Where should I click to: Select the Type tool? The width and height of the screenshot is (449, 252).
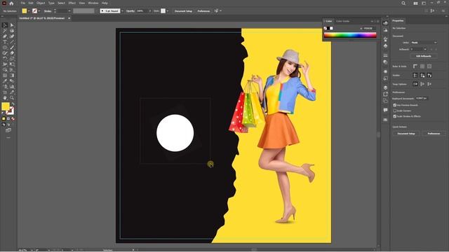pyautogui.click(x=5, y=42)
